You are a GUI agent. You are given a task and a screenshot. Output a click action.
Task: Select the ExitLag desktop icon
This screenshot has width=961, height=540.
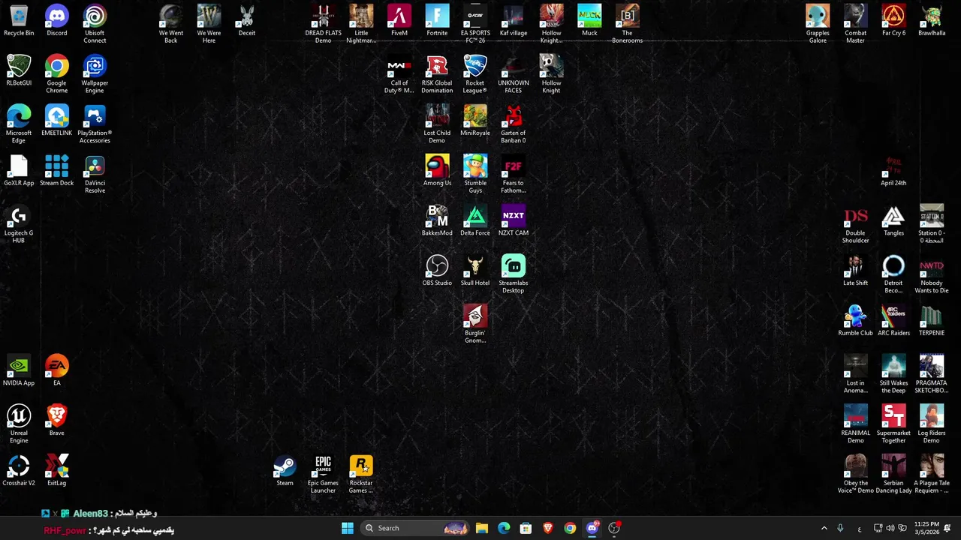pos(57,471)
